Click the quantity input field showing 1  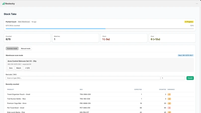tap(173, 78)
